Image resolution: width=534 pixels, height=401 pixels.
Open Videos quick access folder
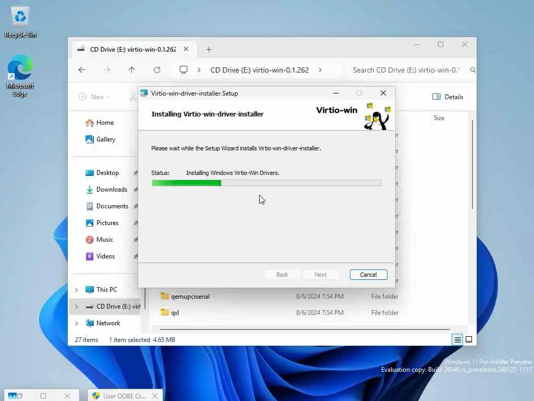click(x=100, y=256)
